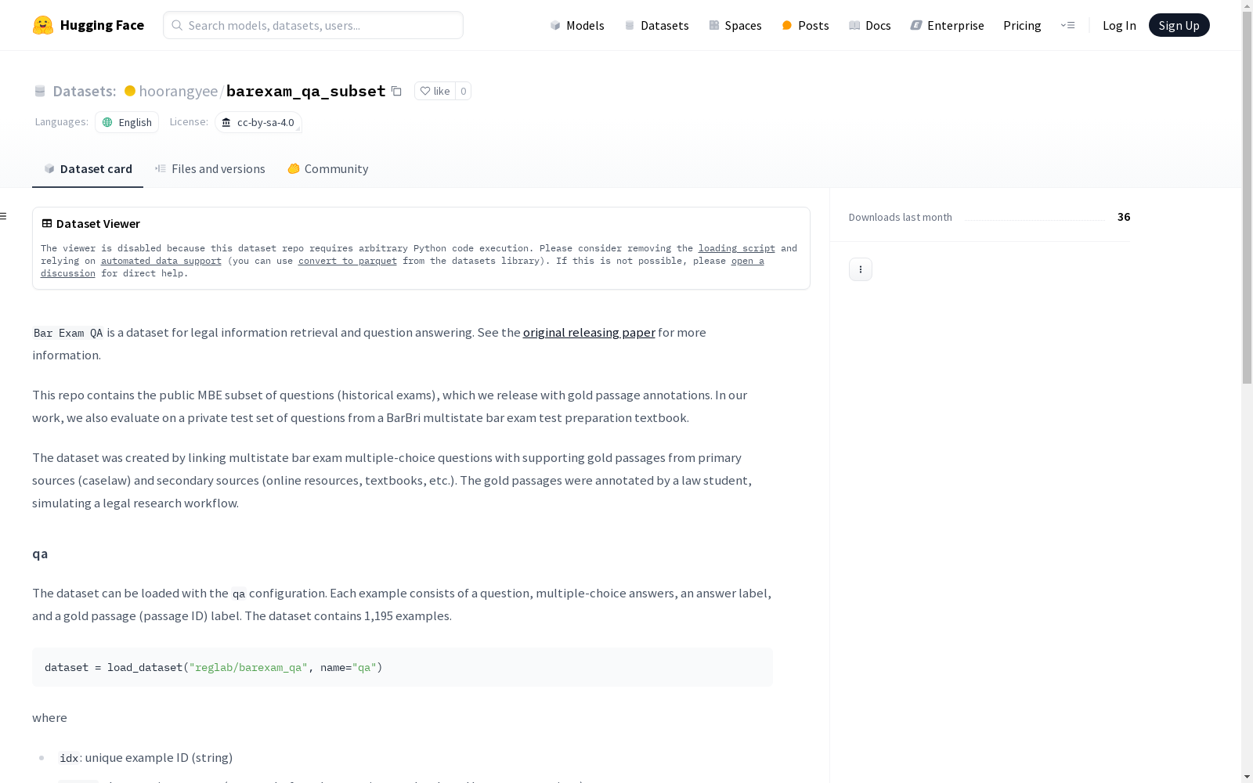Viewport: 1253px width, 783px height.
Task: Switch to Files and versions tab
Action: 210,169
